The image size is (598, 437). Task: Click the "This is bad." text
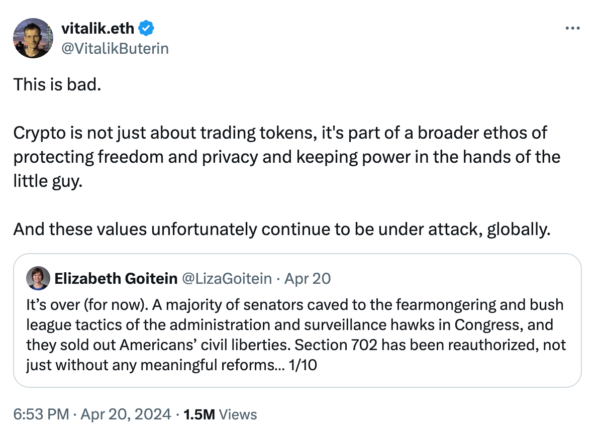(x=57, y=84)
